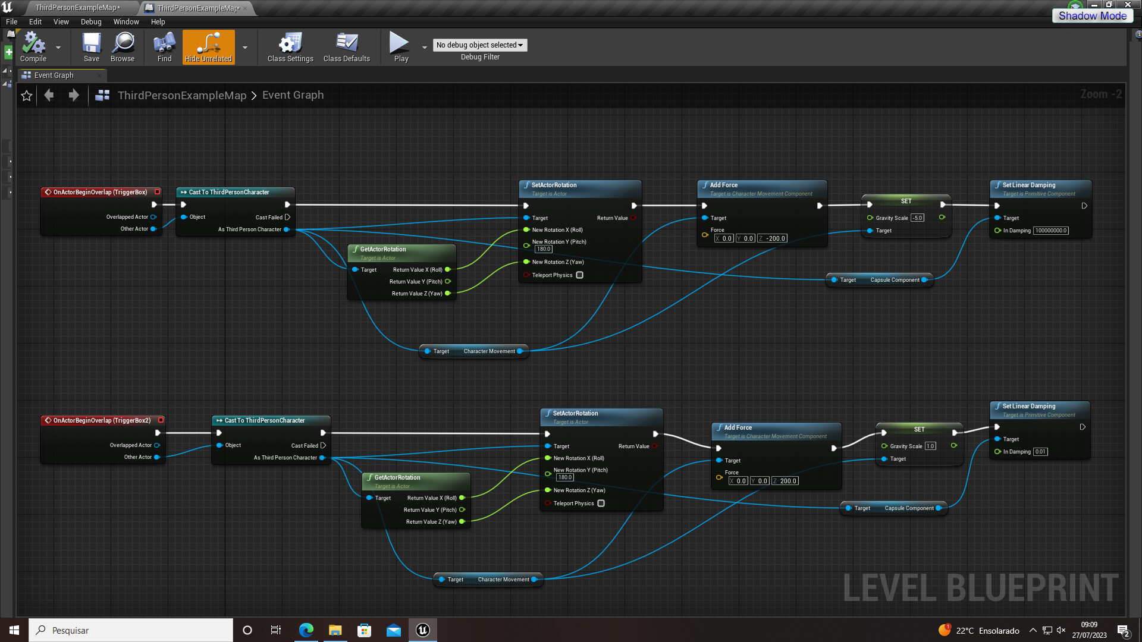
Task: Navigate back with the left arrow
Action: tap(49, 95)
